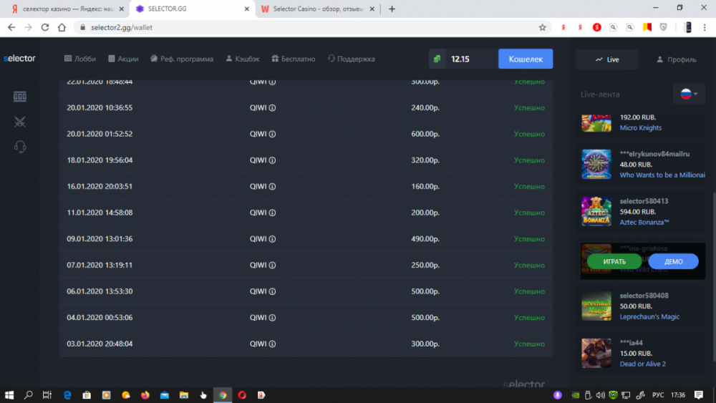This screenshot has width=716, height=403.
Task: Open support via sidebar headset icon
Action: point(20,147)
